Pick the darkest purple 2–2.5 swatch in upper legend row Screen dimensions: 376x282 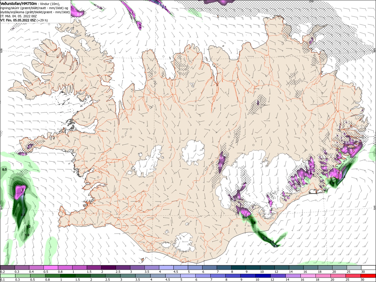coord(108,268)
